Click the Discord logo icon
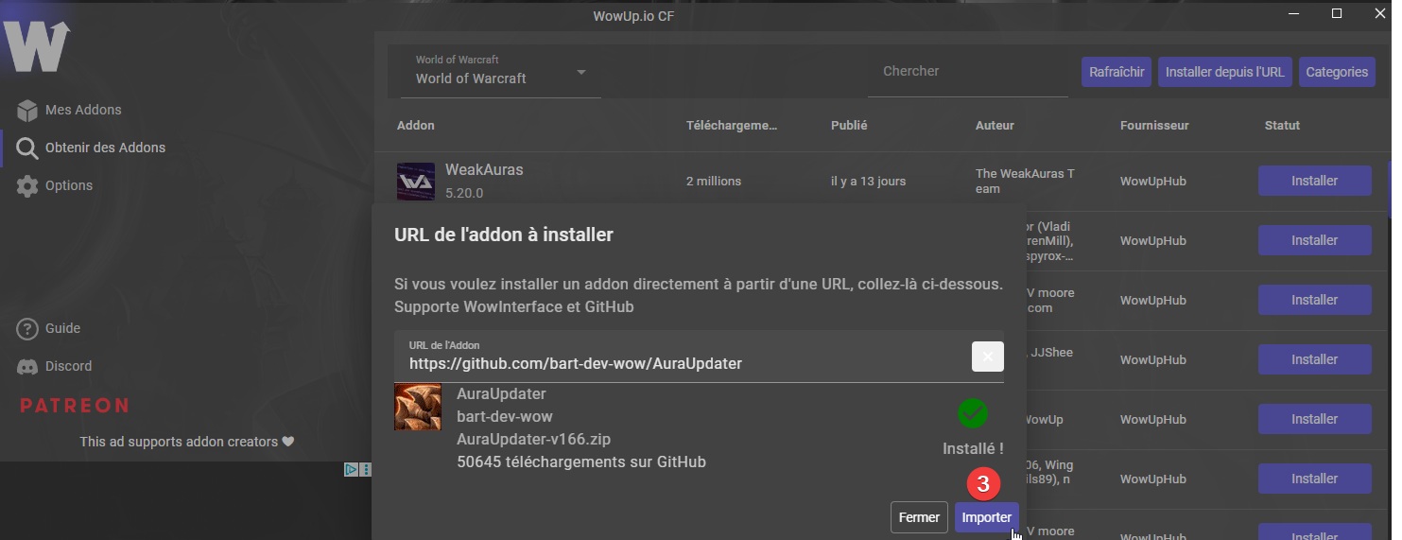 click(x=26, y=366)
